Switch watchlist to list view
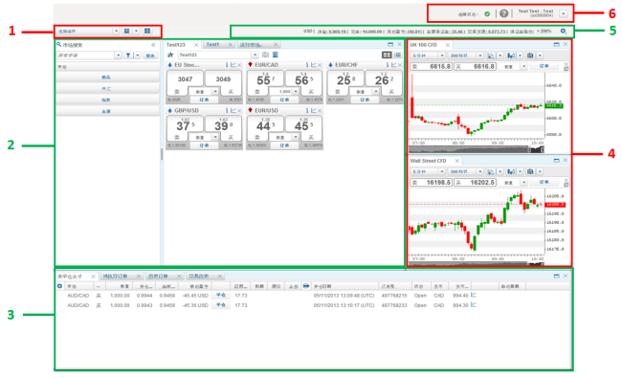Image resolution: width=622 pixels, height=378 pixels. [397, 55]
